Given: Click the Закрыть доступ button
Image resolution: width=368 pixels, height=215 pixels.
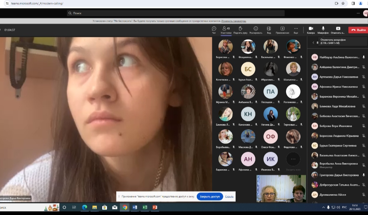Looking at the screenshot, I should tap(210, 197).
